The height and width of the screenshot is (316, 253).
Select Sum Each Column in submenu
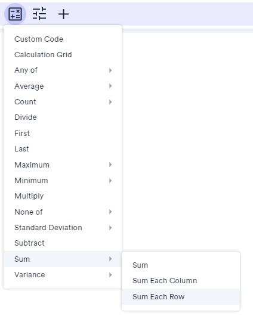[x=181, y=281]
